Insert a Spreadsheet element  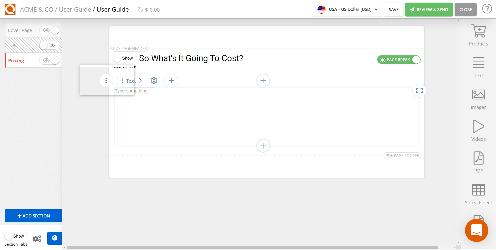[478, 194]
